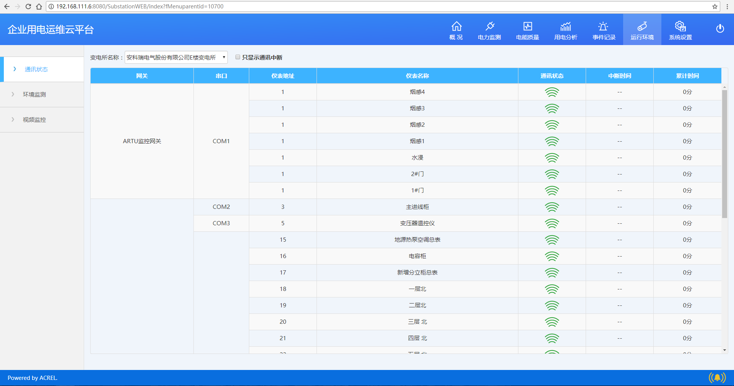Click the 新增分立柜总表 meter name
This screenshot has height=386, width=734.
point(417,273)
